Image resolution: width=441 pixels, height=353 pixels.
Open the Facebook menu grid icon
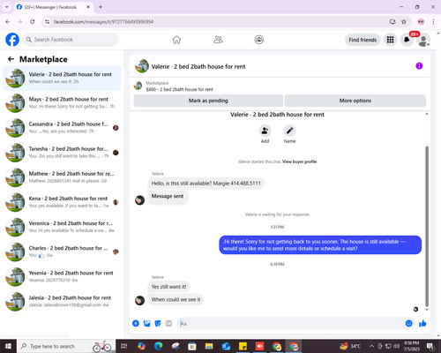pyautogui.click(x=390, y=40)
